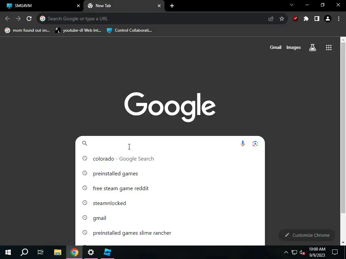Open the blue app icon on taskbar
The height and width of the screenshot is (259, 346).
pos(107,252)
